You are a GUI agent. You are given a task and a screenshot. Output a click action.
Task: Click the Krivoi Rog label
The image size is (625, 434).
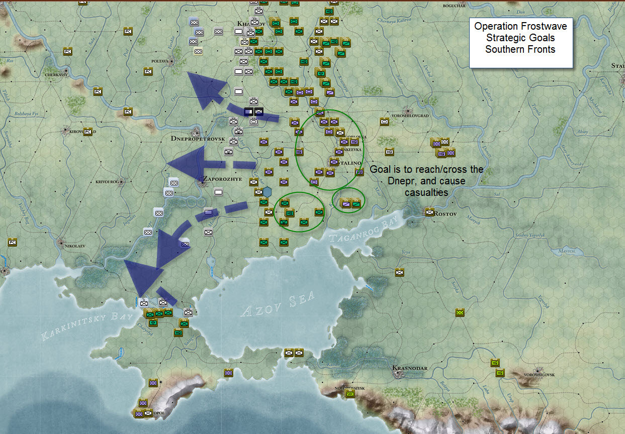(107, 181)
